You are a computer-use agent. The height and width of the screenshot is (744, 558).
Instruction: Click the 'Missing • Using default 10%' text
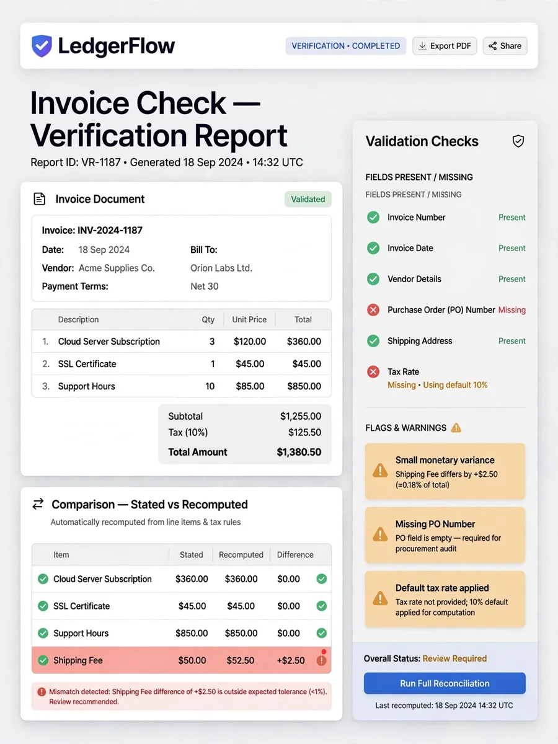[x=438, y=385]
